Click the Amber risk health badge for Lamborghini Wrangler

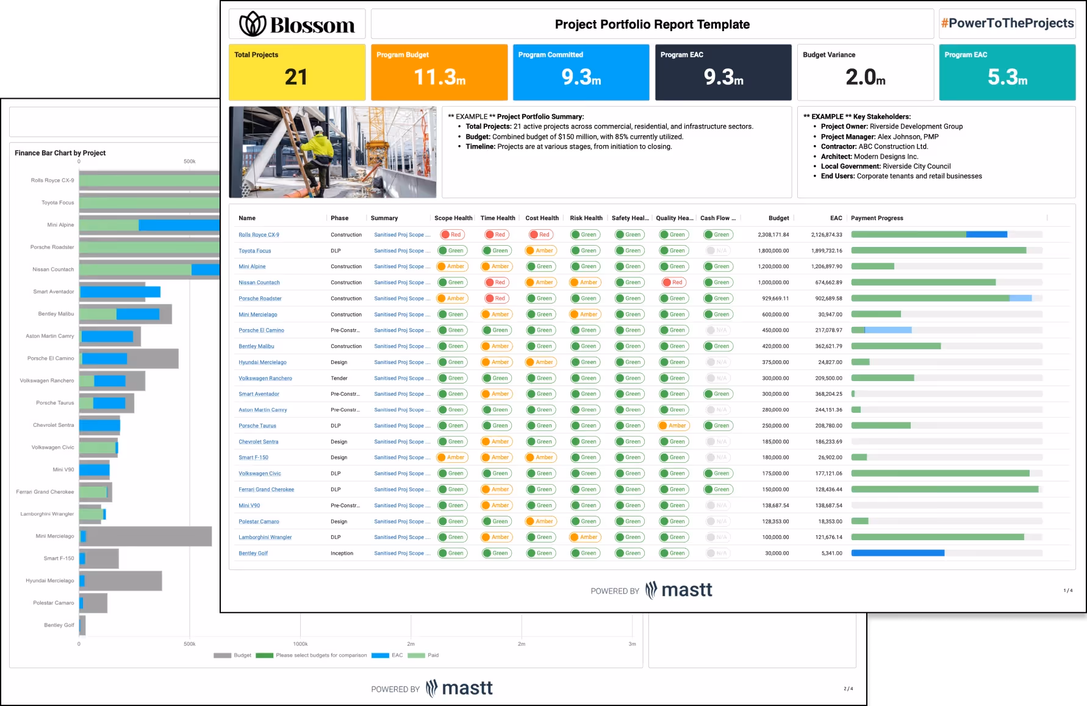pyautogui.click(x=585, y=537)
